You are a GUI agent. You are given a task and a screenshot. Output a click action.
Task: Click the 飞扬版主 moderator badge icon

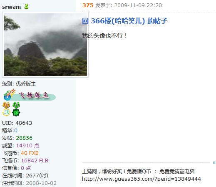tap(30, 95)
